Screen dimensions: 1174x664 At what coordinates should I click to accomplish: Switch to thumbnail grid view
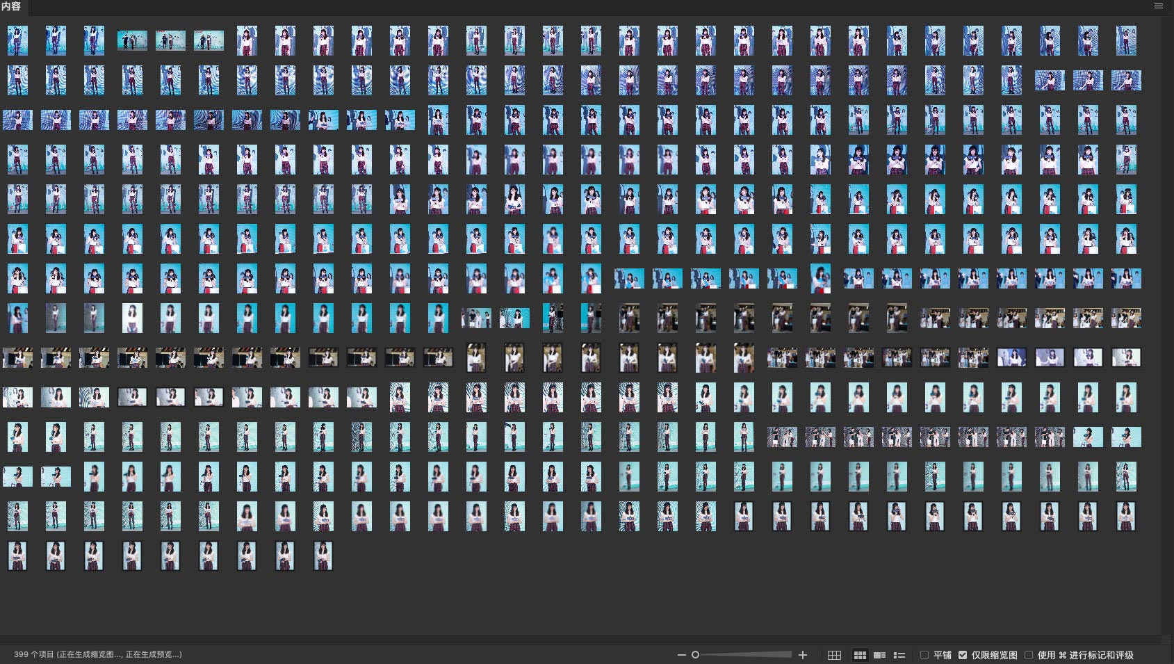click(860, 655)
